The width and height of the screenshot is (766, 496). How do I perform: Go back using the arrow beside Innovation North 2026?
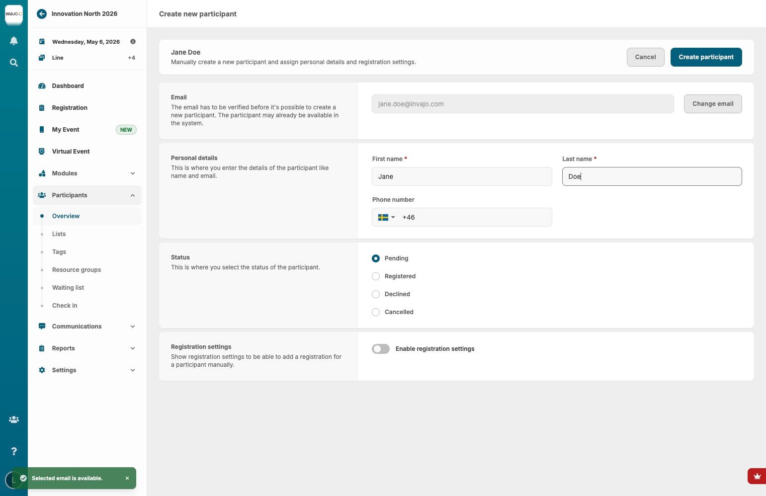(x=42, y=14)
